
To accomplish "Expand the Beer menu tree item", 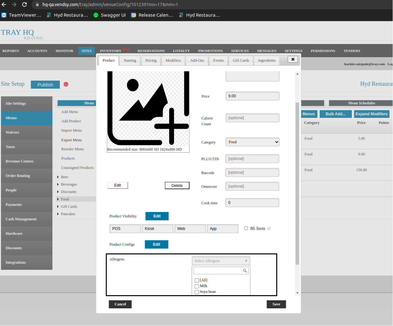I will (58, 177).
